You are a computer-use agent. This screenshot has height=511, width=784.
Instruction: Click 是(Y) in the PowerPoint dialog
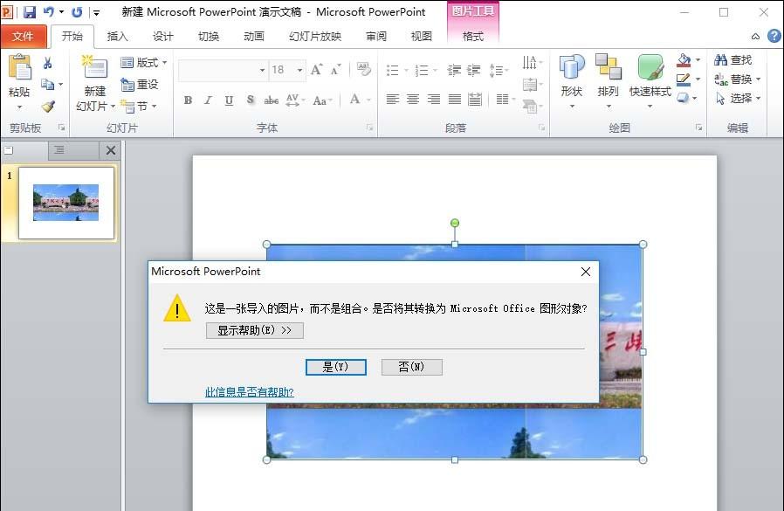pyautogui.click(x=336, y=367)
